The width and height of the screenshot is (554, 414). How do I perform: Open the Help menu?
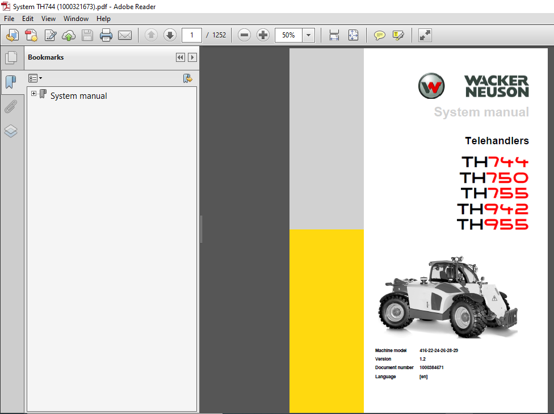(x=103, y=19)
